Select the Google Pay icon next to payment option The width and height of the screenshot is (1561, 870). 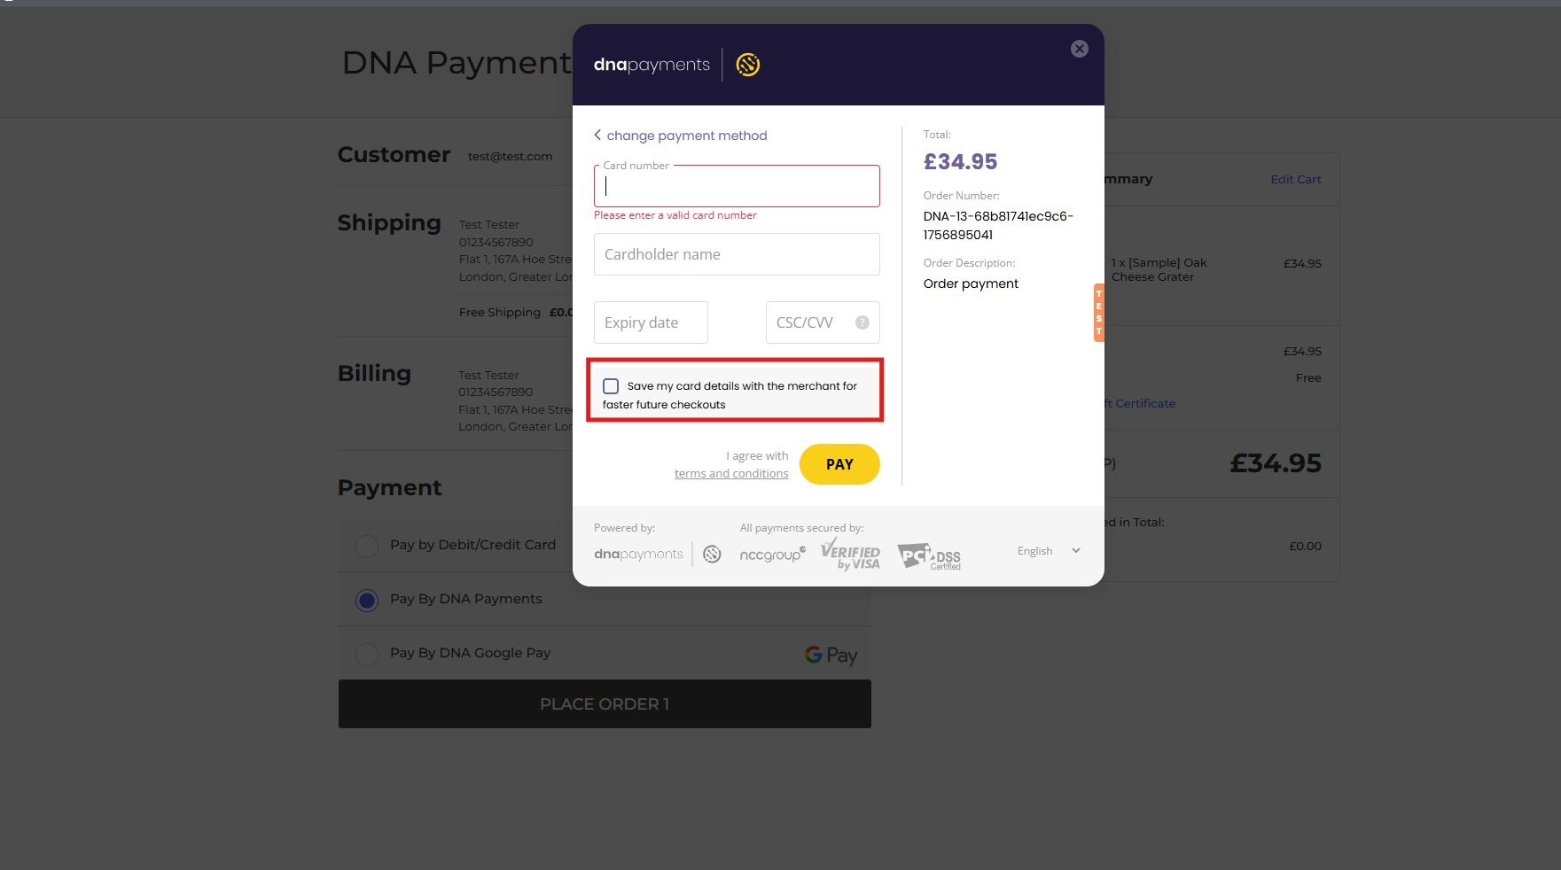point(831,655)
